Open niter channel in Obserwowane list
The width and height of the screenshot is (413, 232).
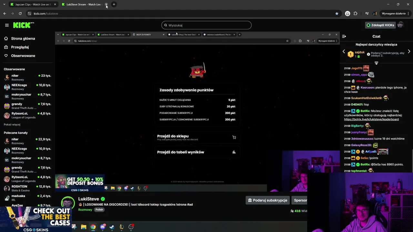tap(27, 77)
